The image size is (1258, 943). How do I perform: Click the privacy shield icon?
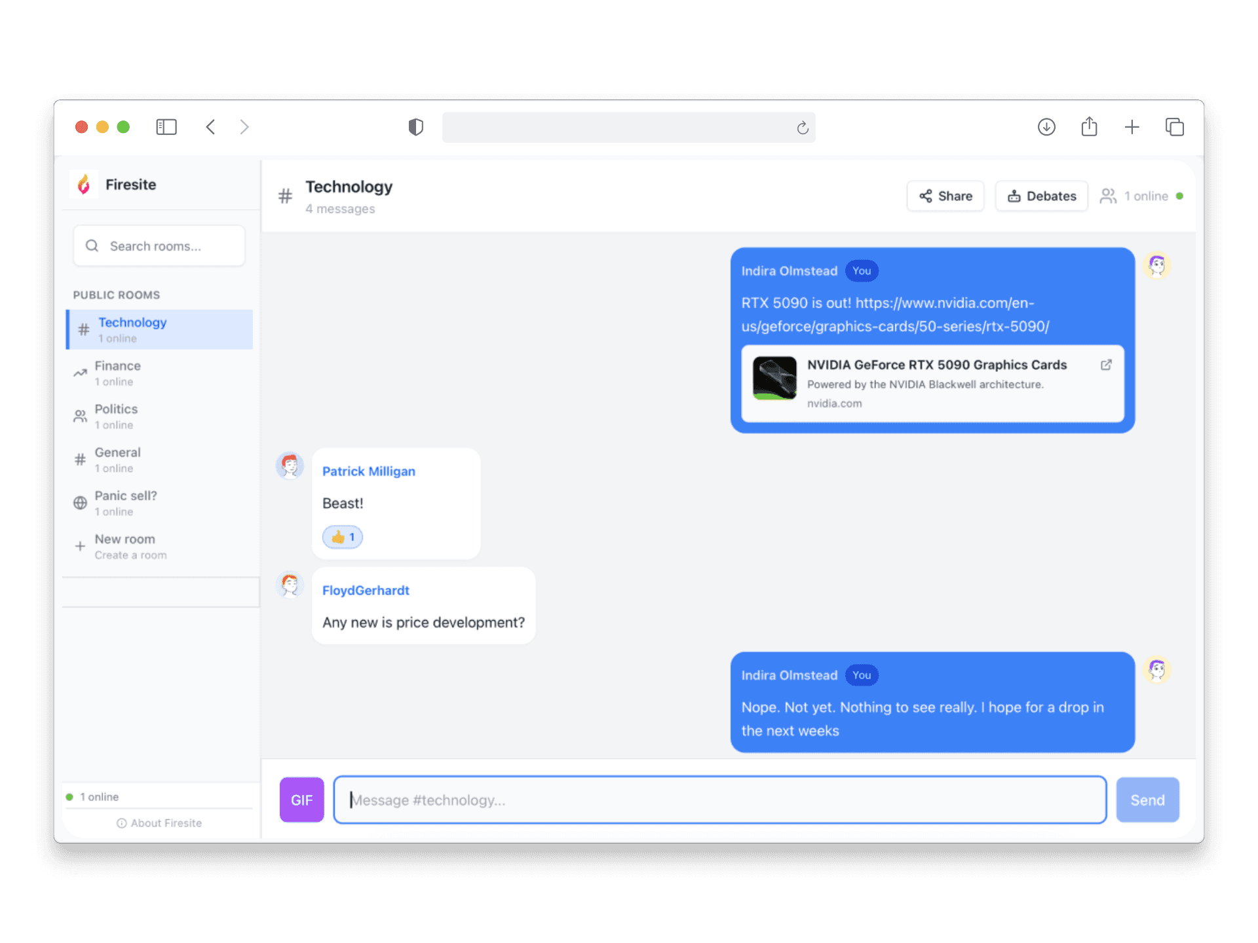(415, 127)
